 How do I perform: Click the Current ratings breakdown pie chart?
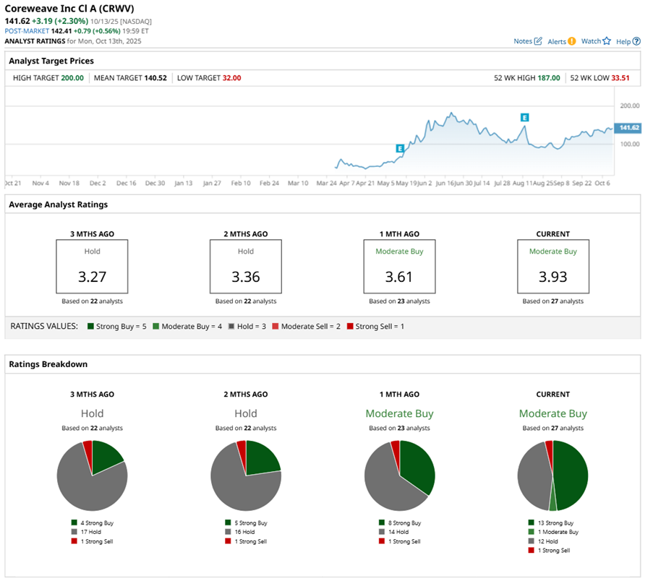pos(552,475)
